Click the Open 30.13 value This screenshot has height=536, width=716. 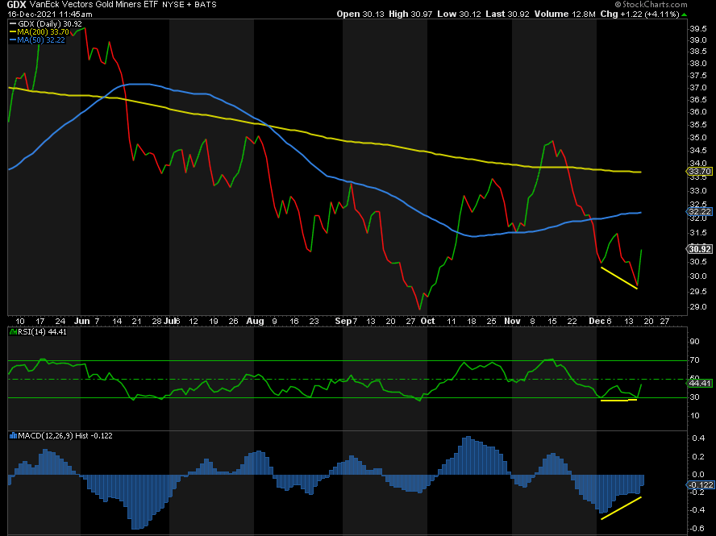click(360, 15)
